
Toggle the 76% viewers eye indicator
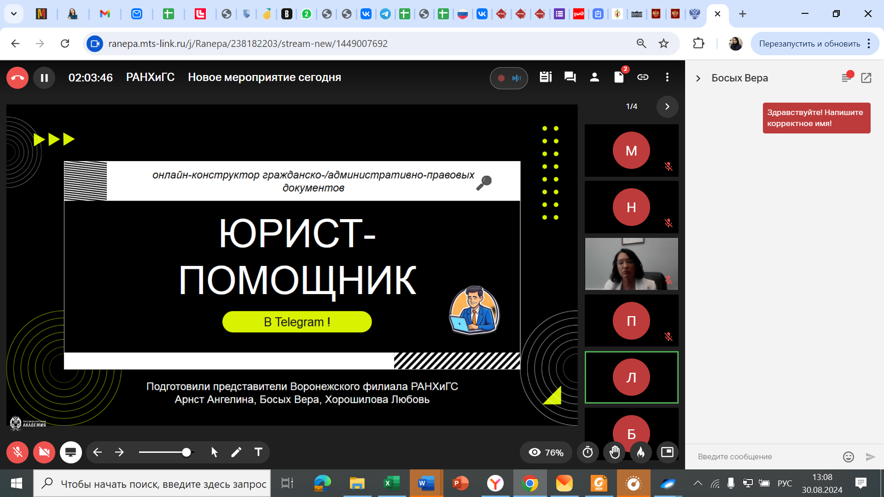click(546, 452)
